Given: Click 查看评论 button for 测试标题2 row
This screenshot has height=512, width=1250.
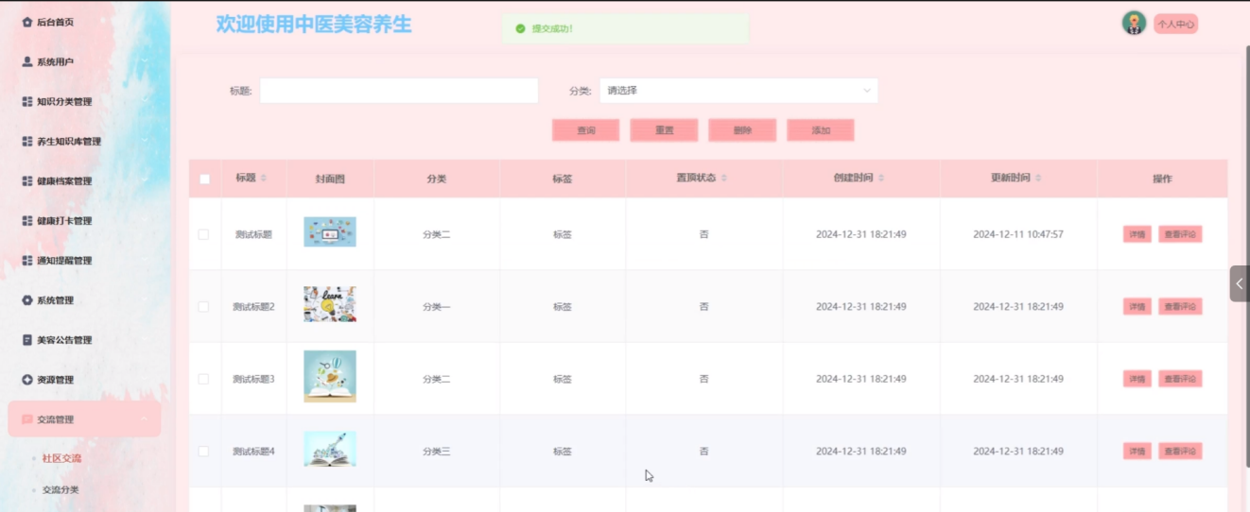Looking at the screenshot, I should tap(1180, 306).
